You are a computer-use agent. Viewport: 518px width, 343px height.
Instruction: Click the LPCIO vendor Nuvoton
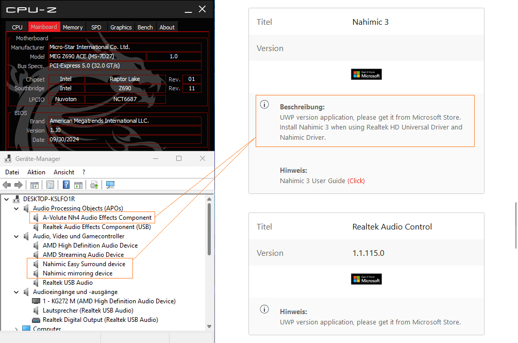tap(66, 99)
